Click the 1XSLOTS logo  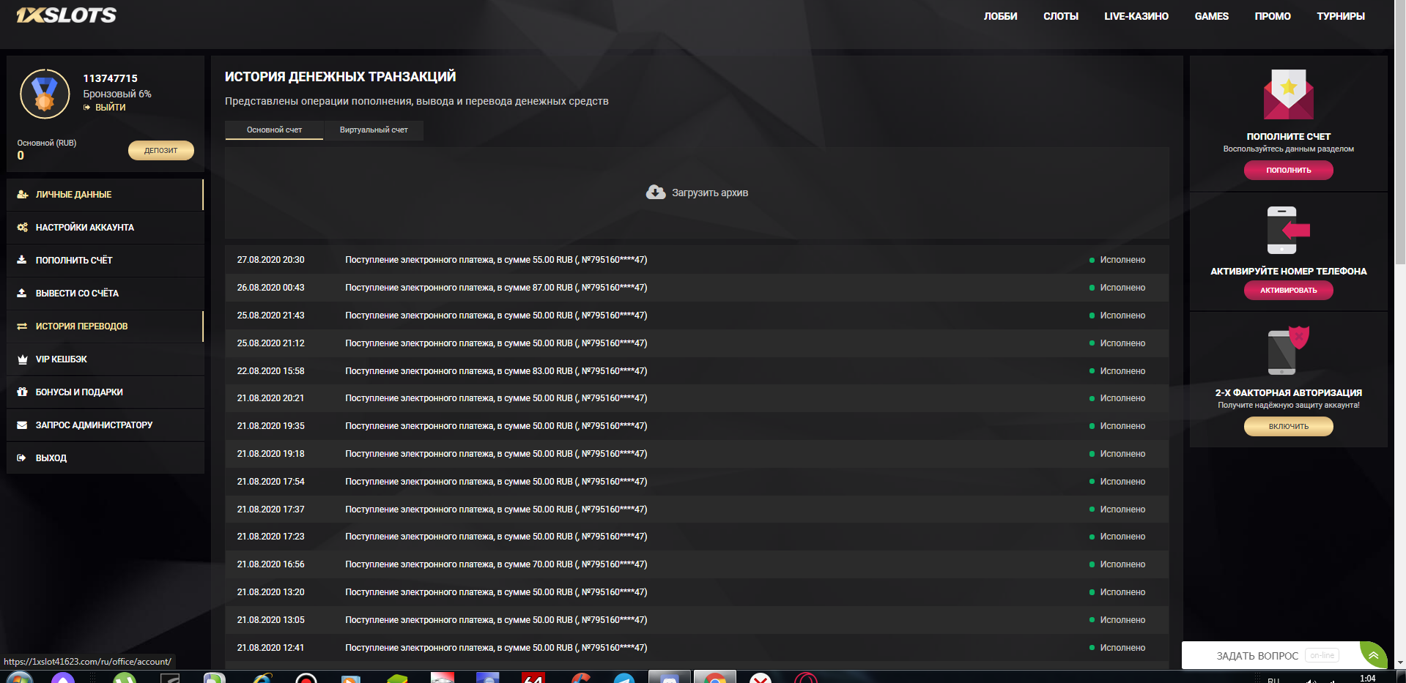tap(66, 15)
